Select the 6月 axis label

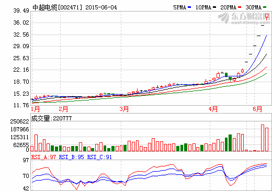(257, 109)
